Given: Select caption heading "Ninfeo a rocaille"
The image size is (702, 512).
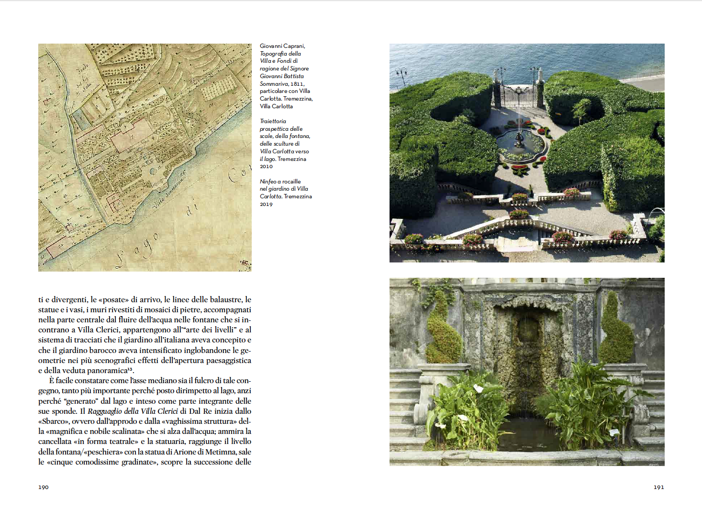Looking at the screenshot, I should click(x=280, y=182).
